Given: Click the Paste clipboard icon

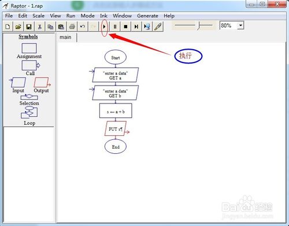Looking at the screenshot, I should pyautogui.click(x=61, y=27).
